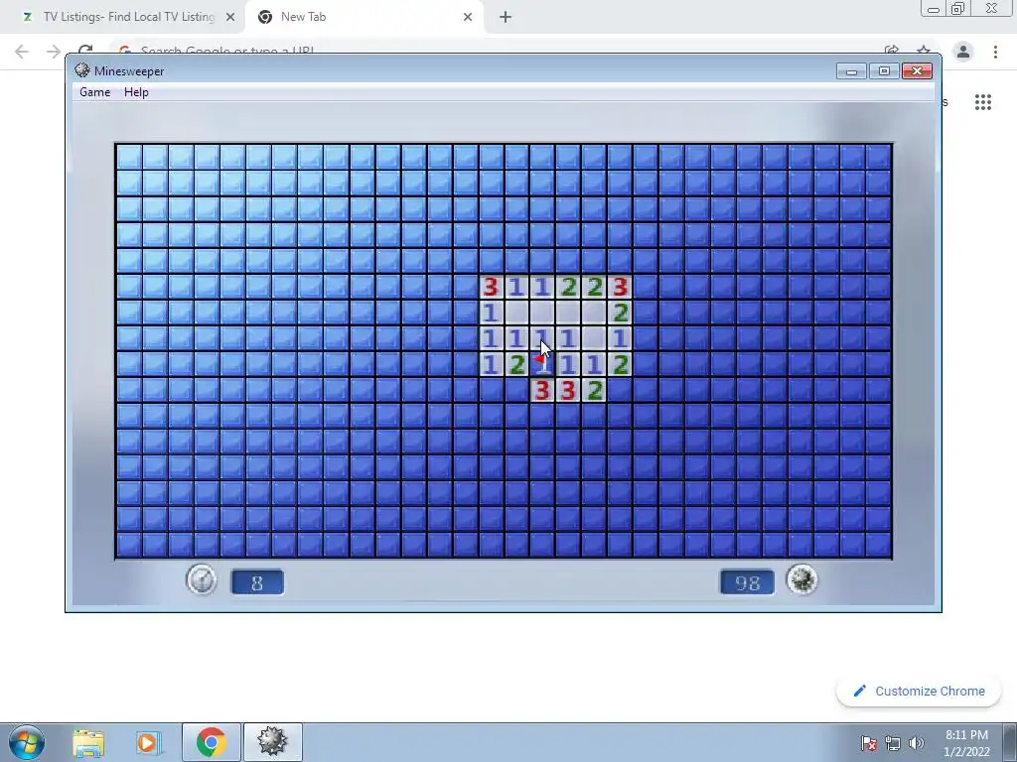
Task: Close the TV Listings tab
Action: pyautogui.click(x=230, y=17)
